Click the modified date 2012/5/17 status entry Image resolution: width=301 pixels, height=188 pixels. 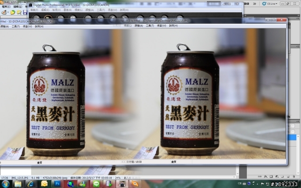[91, 178]
